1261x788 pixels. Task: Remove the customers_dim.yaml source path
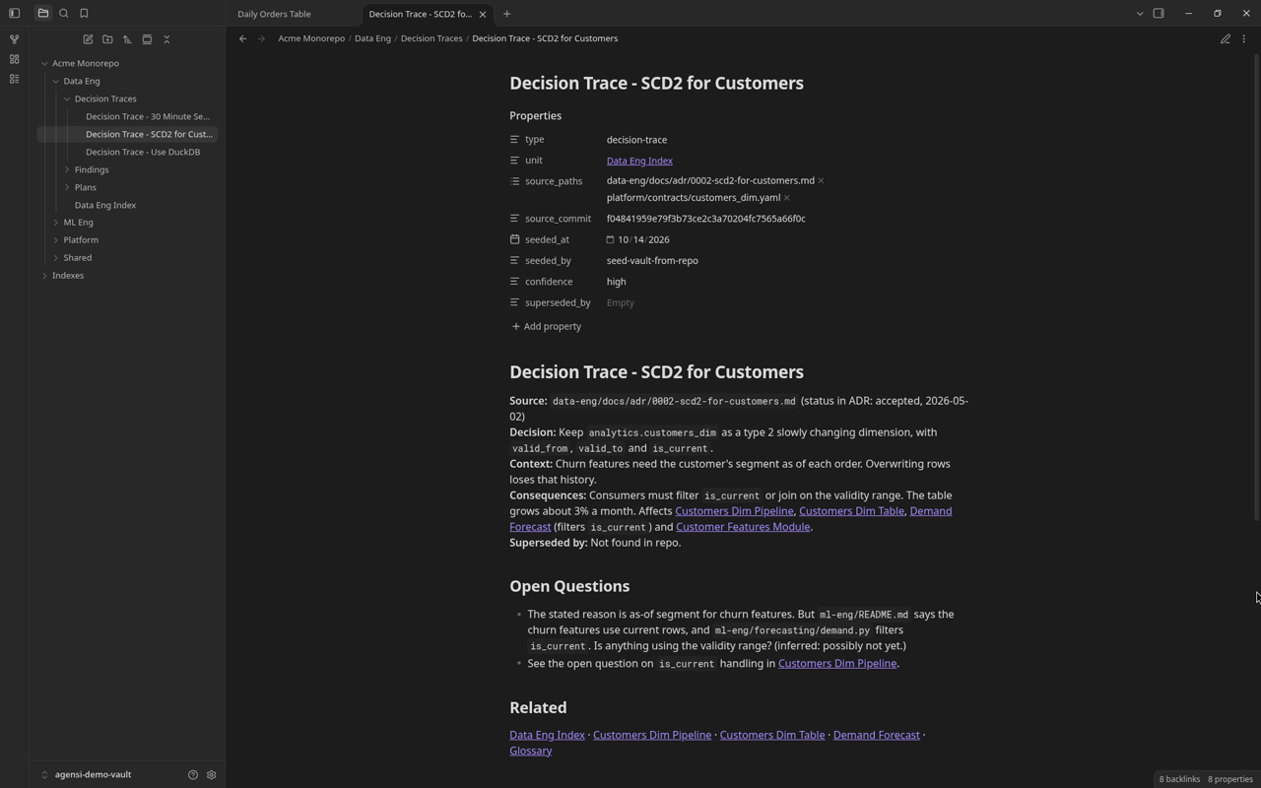(786, 198)
